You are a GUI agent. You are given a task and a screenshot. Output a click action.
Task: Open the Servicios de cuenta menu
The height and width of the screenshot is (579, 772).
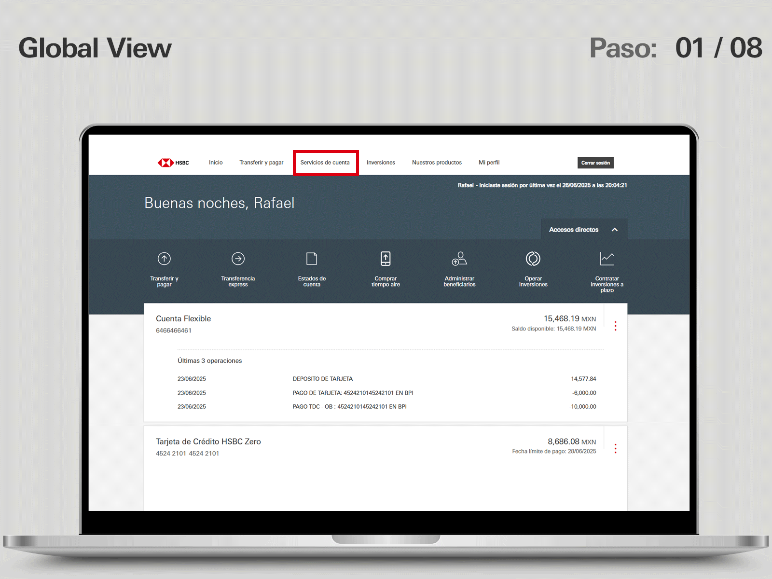click(325, 163)
